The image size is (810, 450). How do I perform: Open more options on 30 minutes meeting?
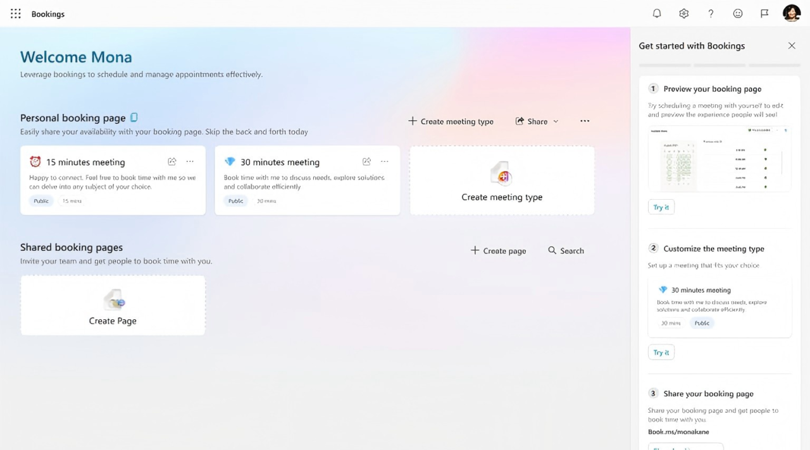point(384,162)
